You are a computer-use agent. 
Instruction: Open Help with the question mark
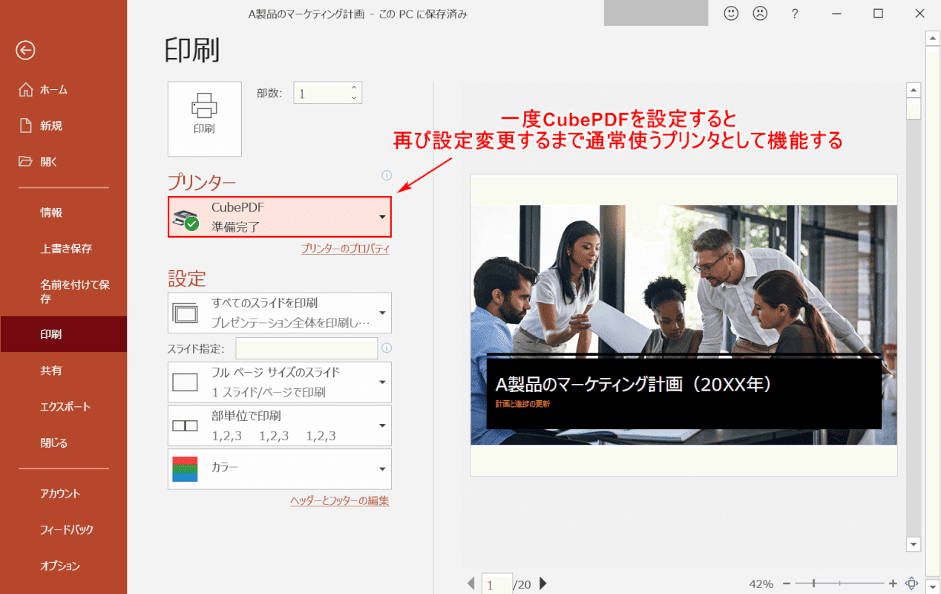click(795, 13)
